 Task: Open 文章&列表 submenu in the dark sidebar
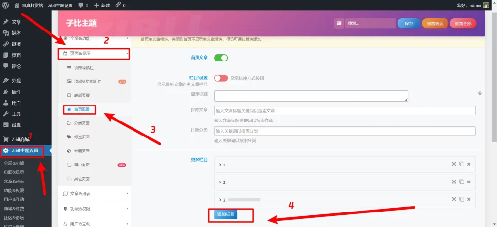14,182
